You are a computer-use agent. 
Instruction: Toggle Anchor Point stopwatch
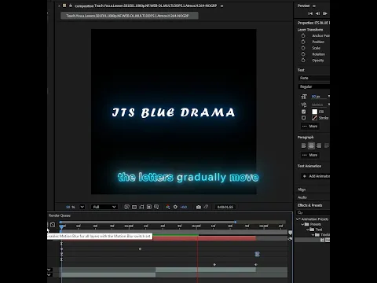303,35
